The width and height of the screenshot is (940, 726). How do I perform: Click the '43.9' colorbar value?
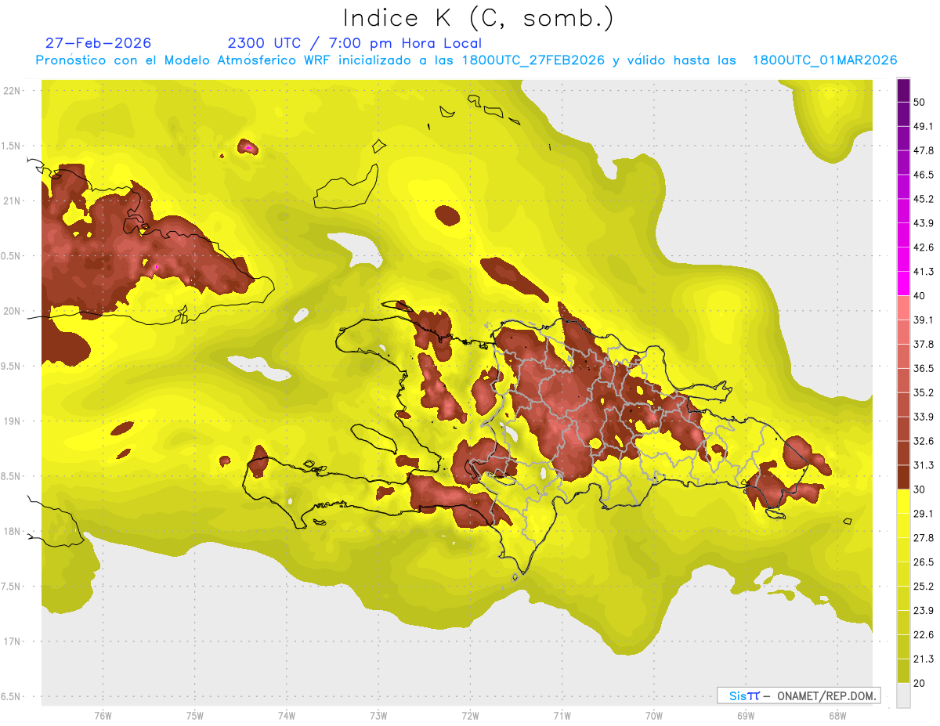(924, 223)
